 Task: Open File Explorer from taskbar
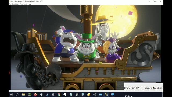pyautogui.click(x=23, y=95)
